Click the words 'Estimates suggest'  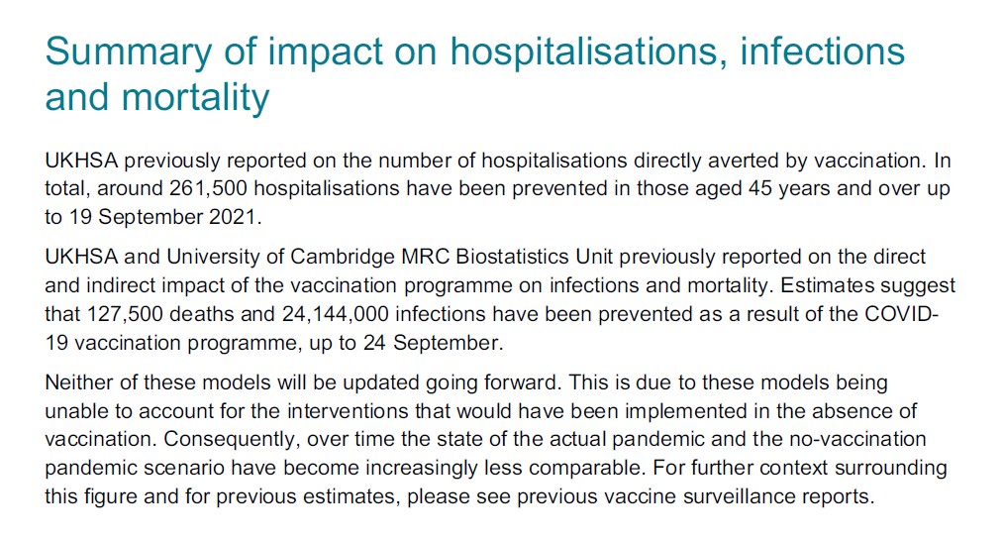tap(867, 285)
